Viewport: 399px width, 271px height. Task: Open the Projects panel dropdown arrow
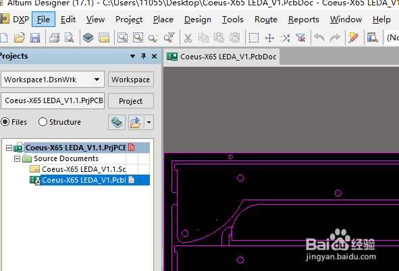pyautogui.click(x=132, y=56)
